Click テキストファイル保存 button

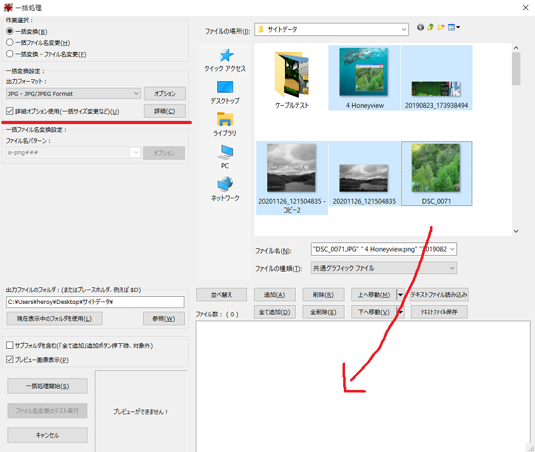coord(439,312)
